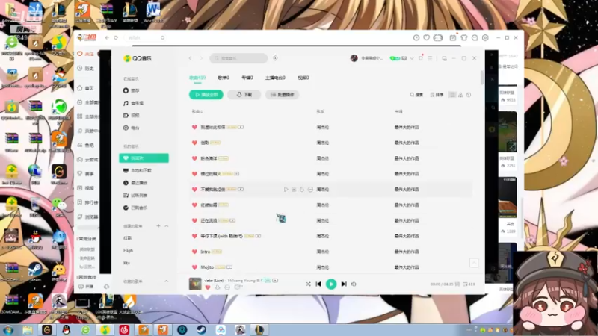Screen dimensions: 598x336
Task: Open the user profile avatar
Action: click(354, 58)
